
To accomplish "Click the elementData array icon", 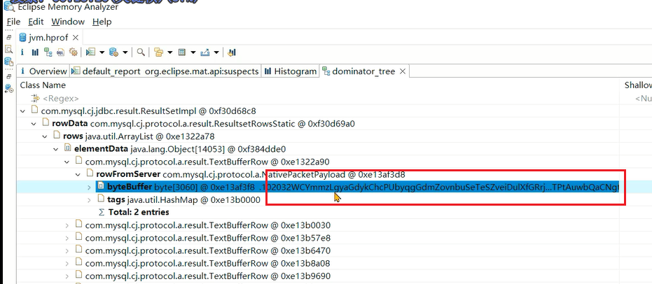I will pyautogui.click(x=67, y=148).
